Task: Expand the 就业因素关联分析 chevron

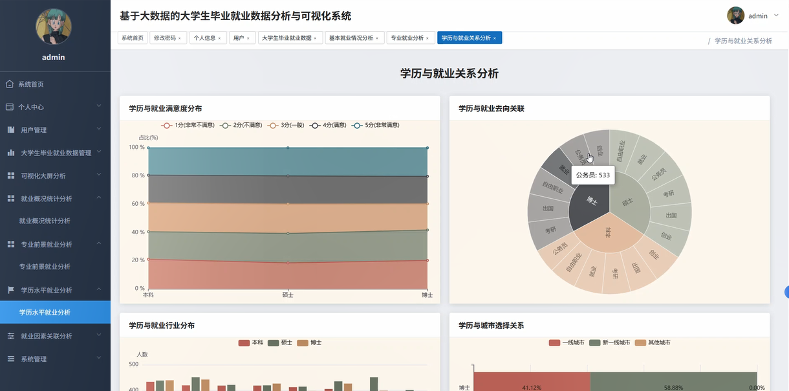Action: coord(99,335)
